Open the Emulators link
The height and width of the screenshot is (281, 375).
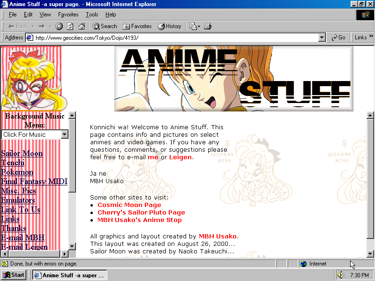(18, 200)
